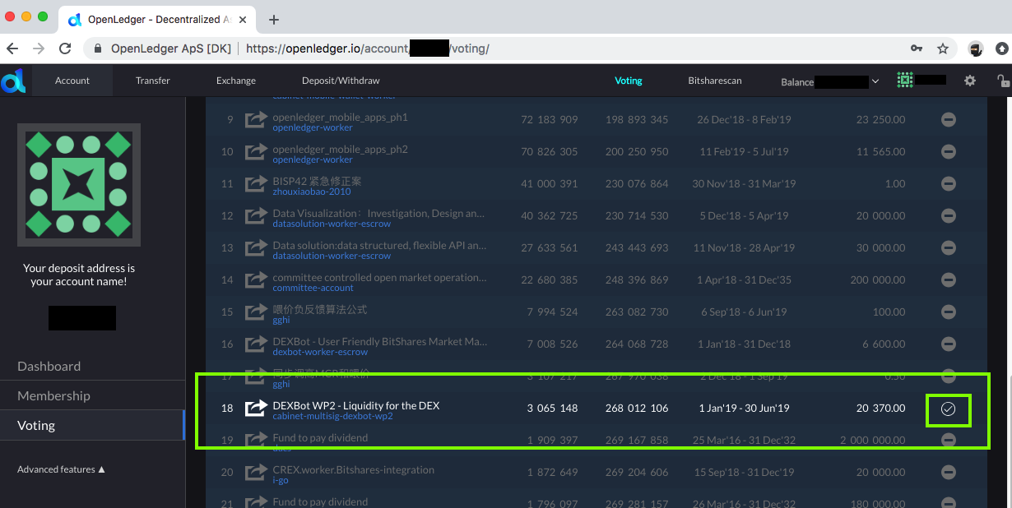Image resolution: width=1012 pixels, height=508 pixels.
Task: Click the green account identicon in the header
Action: [906, 80]
